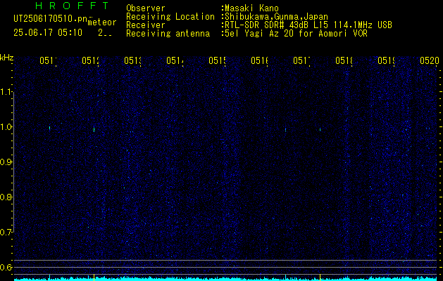This screenshot has height=281, width=443.
Task: Select the file name UT2506170510.pn
Action: point(50,19)
